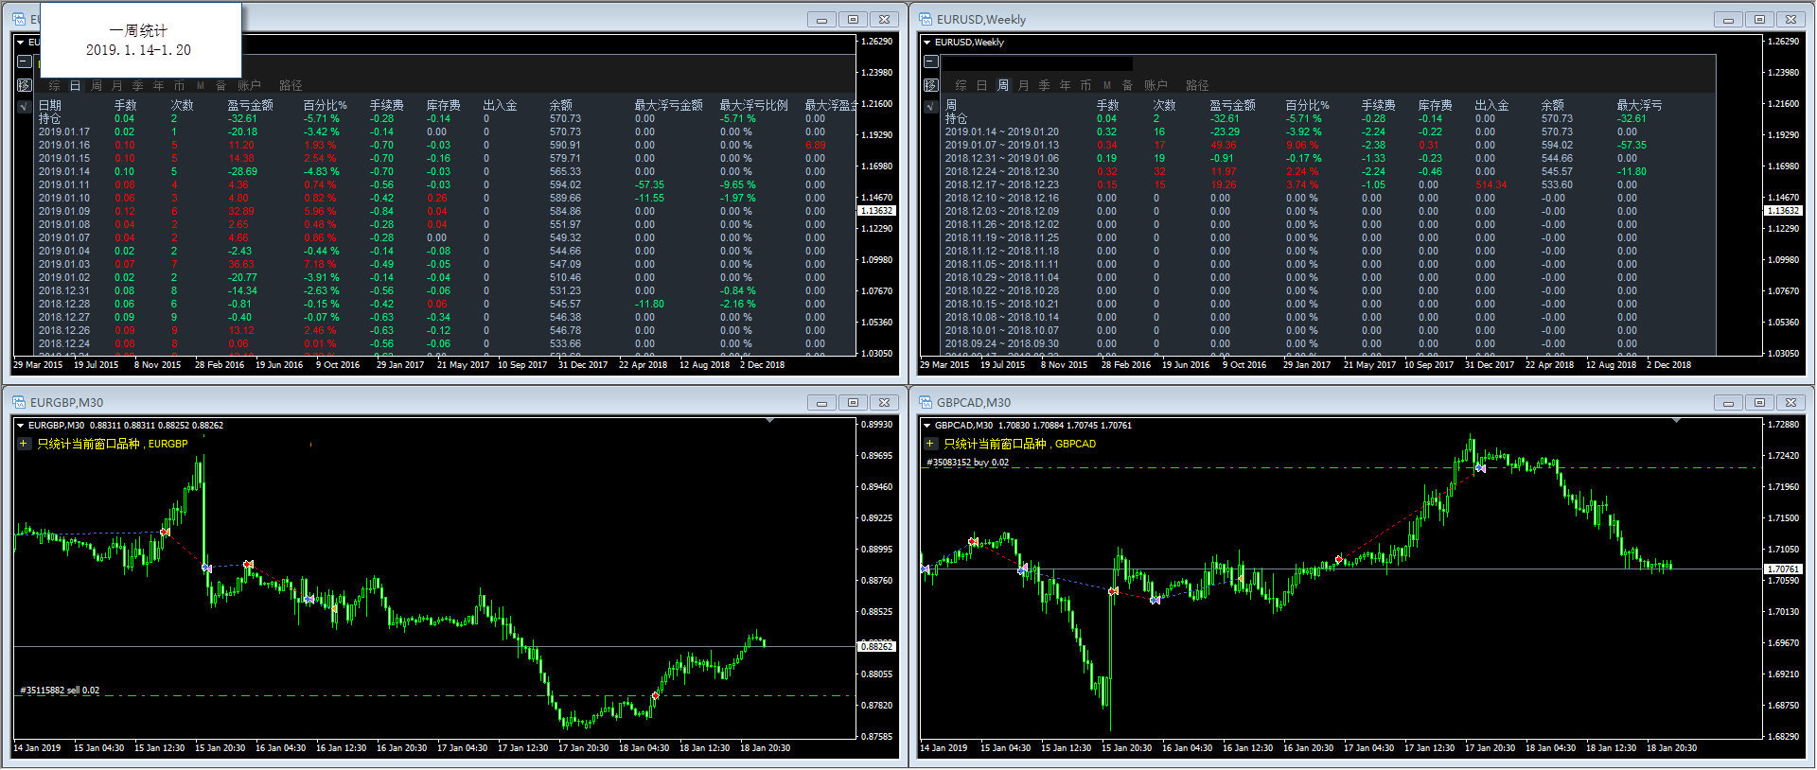Select 季 (quarter) tab in right EURUSD window
Viewport: 1817px width, 770px height.
(1045, 85)
